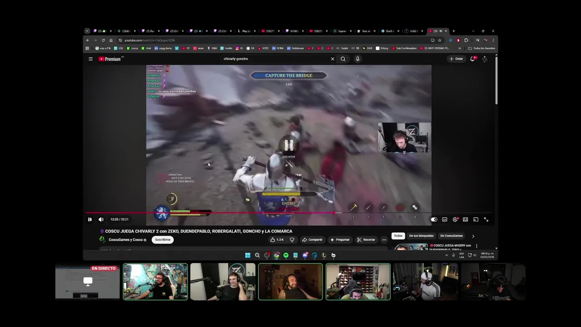The image size is (581, 327).
Task: Go back in the browser
Action: tap(88, 40)
